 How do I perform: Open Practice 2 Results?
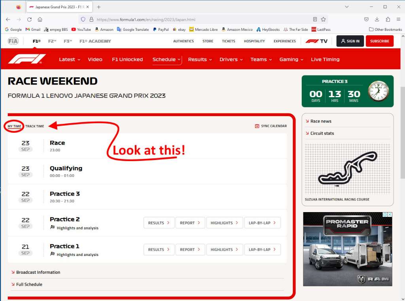[159, 223]
